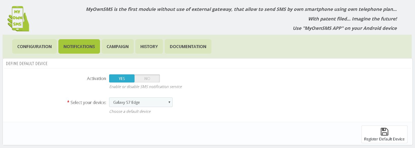
Task: View the History tab
Action: (149, 47)
